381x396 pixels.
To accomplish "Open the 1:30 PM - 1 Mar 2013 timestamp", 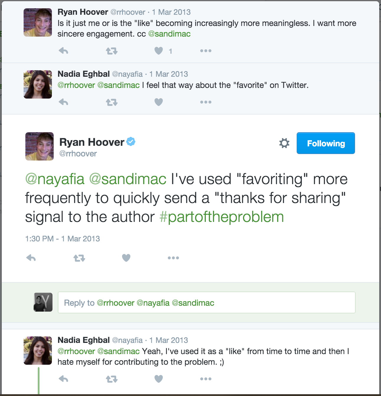I will pyautogui.click(x=63, y=239).
